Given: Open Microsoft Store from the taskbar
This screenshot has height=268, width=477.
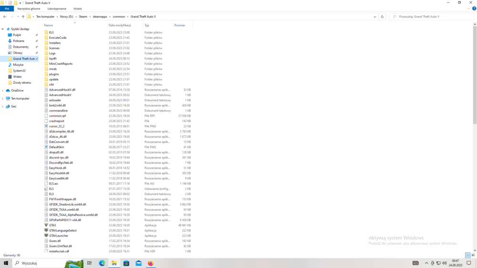Looking at the screenshot, I should (x=126, y=263).
